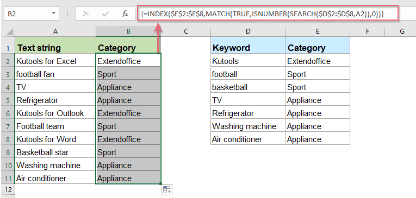Select the Kutools for Outlook cell
The width and height of the screenshot is (416, 198).
click(55, 113)
